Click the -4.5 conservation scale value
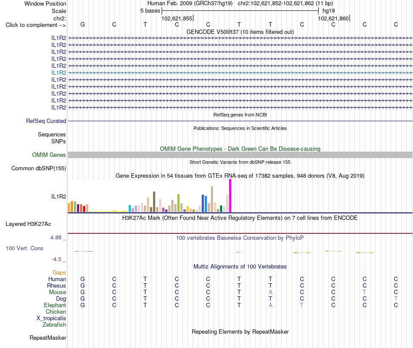Image resolution: width=413 pixels, height=348 pixels. tap(57, 259)
